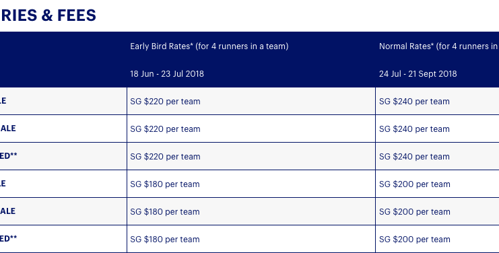Click the $240 Normal rate in the upper 'ED**' row
Screen dimensions: 499x253
click(414, 157)
